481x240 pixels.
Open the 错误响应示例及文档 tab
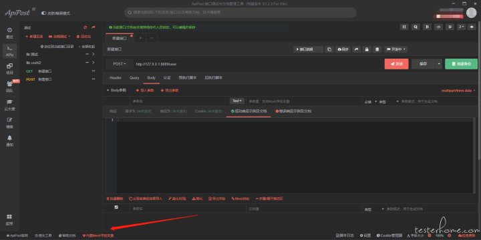pyautogui.click(x=293, y=111)
